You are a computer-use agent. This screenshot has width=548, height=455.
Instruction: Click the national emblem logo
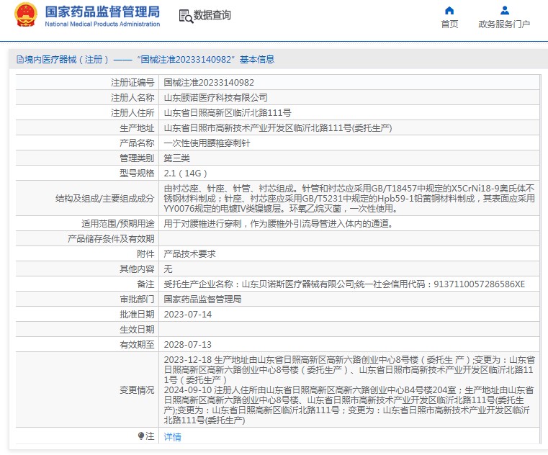(x=26, y=15)
